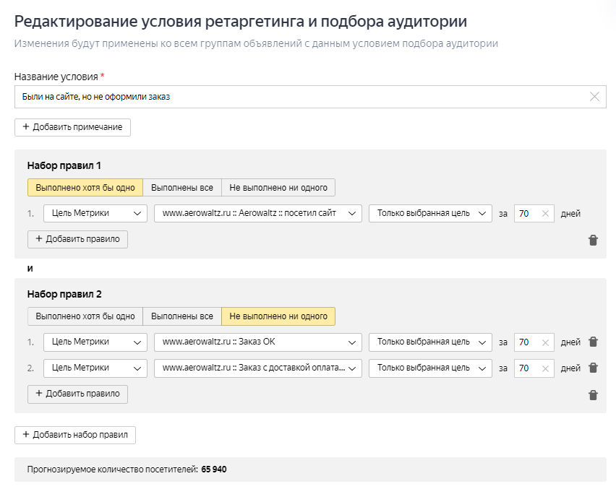
Task: Delete the 'Заказ OK' rule trash icon
Action: tap(593, 342)
